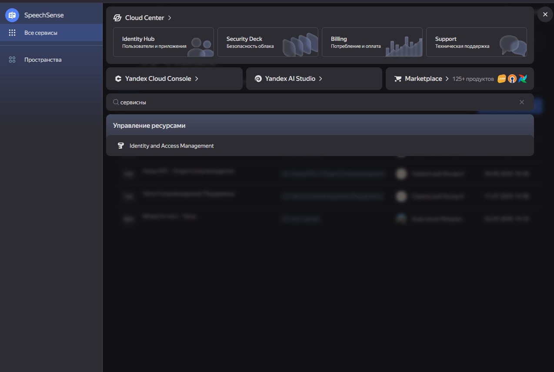Click the Support chat bubbles illustration
Screen dimensions: 554x372
click(x=513, y=46)
